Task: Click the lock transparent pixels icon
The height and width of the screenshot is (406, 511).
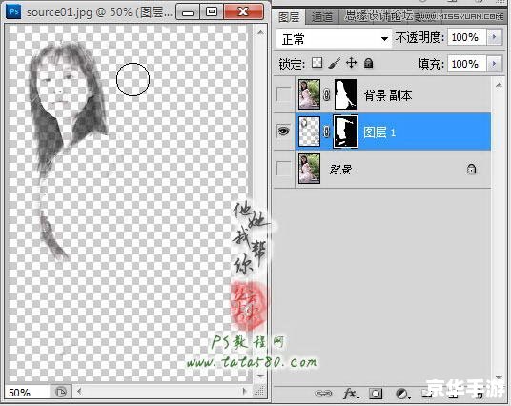Action: point(317,63)
